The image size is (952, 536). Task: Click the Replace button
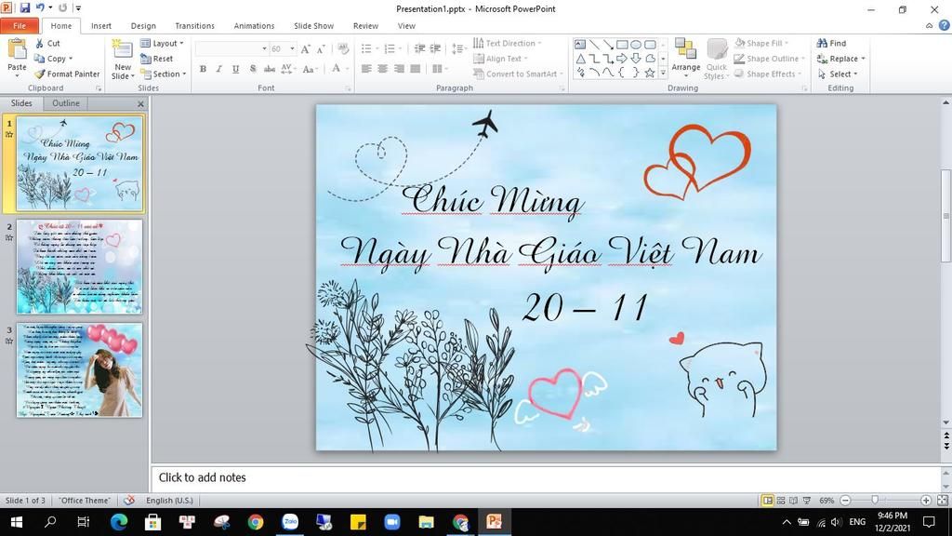click(x=840, y=59)
